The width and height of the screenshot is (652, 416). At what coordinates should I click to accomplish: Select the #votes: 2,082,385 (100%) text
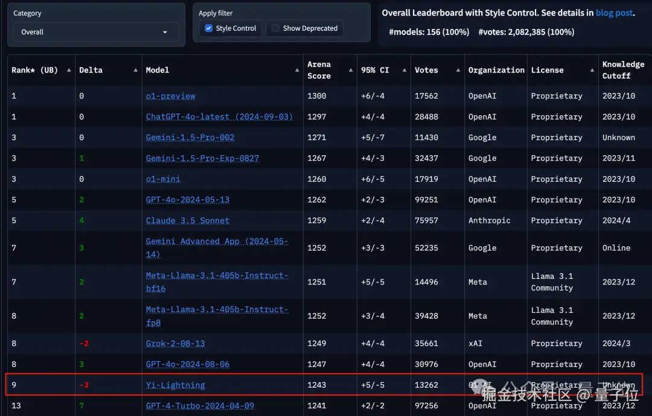coord(526,32)
